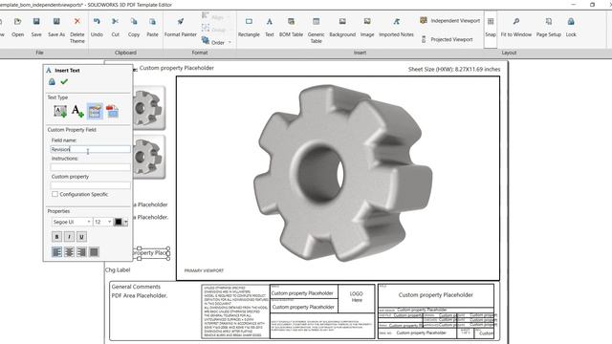Add an Independent Viewport
The height and width of the screenshot is (344, 612).
coord(449,21)
